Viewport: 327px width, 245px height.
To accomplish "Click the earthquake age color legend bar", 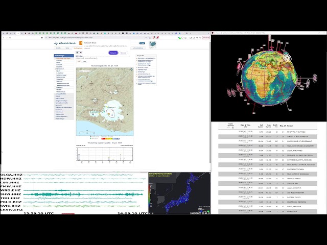I will (x=110, y=138).
